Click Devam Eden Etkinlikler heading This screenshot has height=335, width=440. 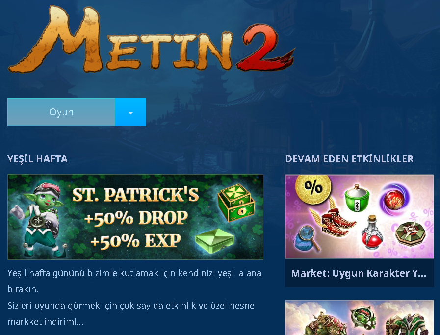(x=349, y=159)
